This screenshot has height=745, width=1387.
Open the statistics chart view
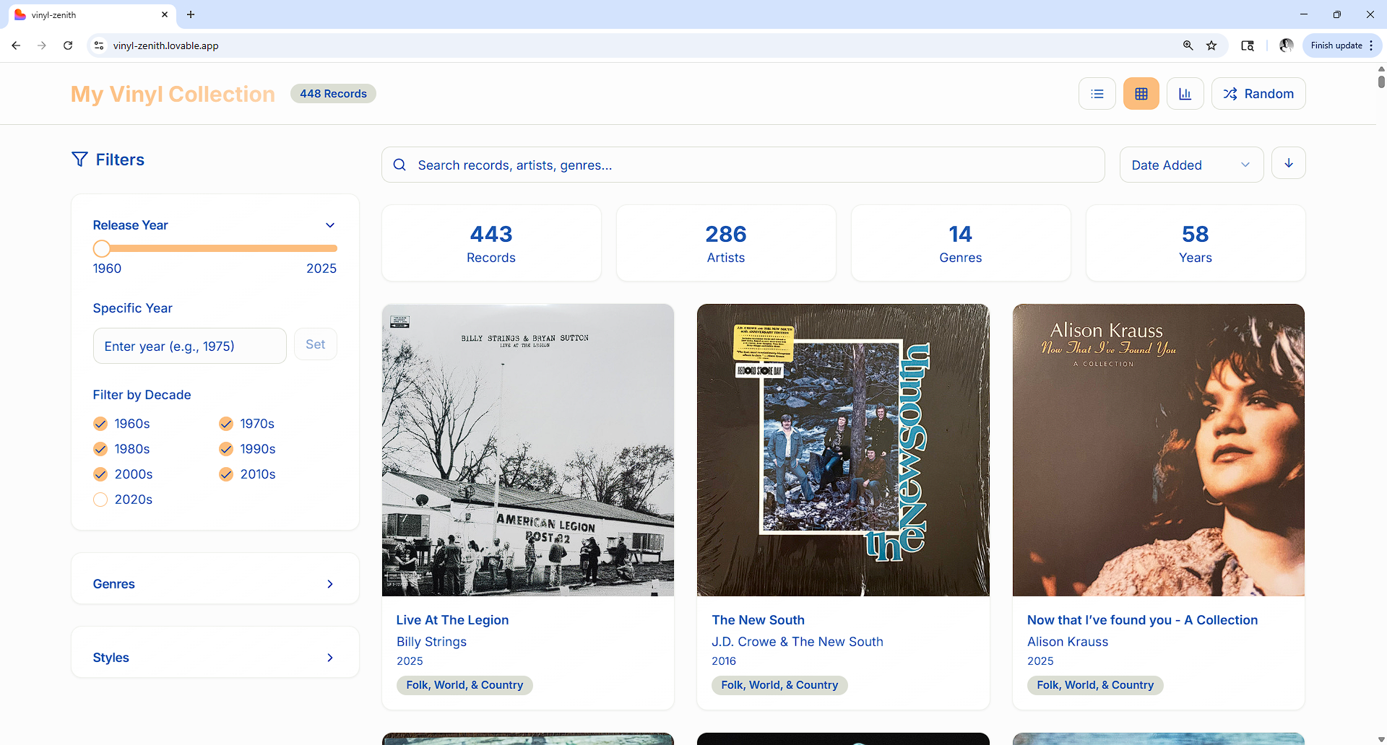[x=1185, y=94]
